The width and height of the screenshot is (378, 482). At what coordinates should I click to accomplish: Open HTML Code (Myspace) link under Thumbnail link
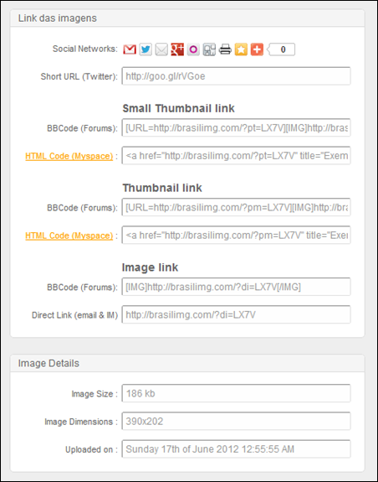pos(69,236)
